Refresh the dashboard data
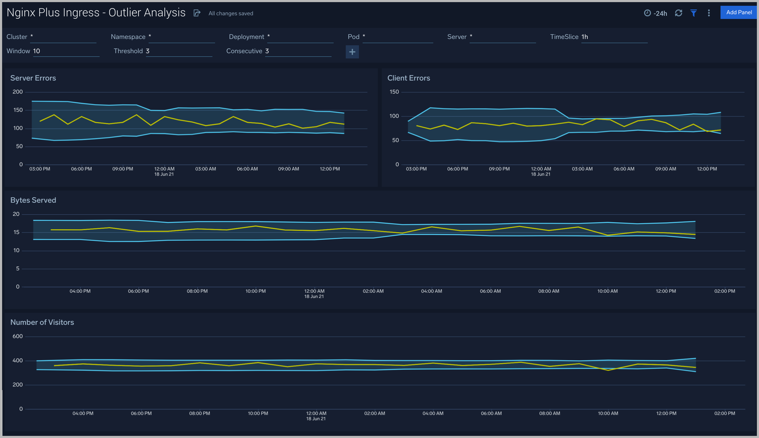Viewport: 759px width, 438px height. (x=679, y=13)
